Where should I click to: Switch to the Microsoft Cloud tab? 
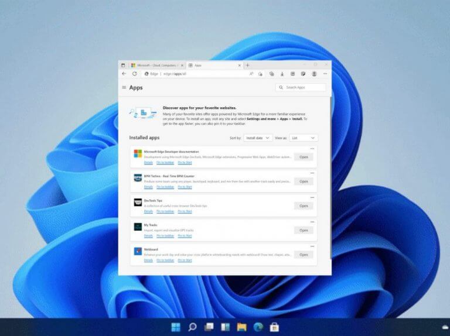pos(157,66)
